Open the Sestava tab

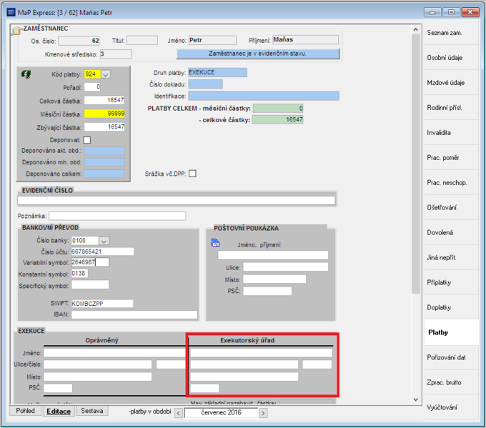pos(91,411)
